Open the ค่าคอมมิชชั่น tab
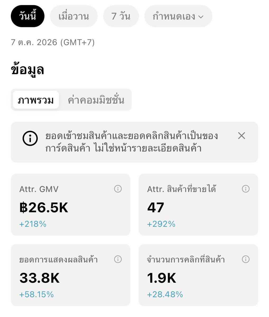The image size is (269, 317). [96, 100]
